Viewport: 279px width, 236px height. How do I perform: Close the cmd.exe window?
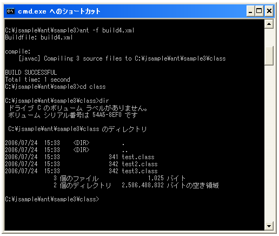269,11
